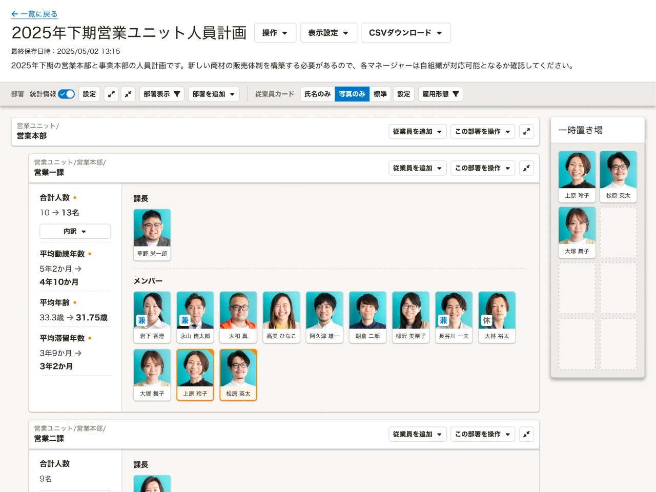Collapse the 営業一課 department with arrow icon
Screen dimensions: 656x492
click(x=526, y=168)
